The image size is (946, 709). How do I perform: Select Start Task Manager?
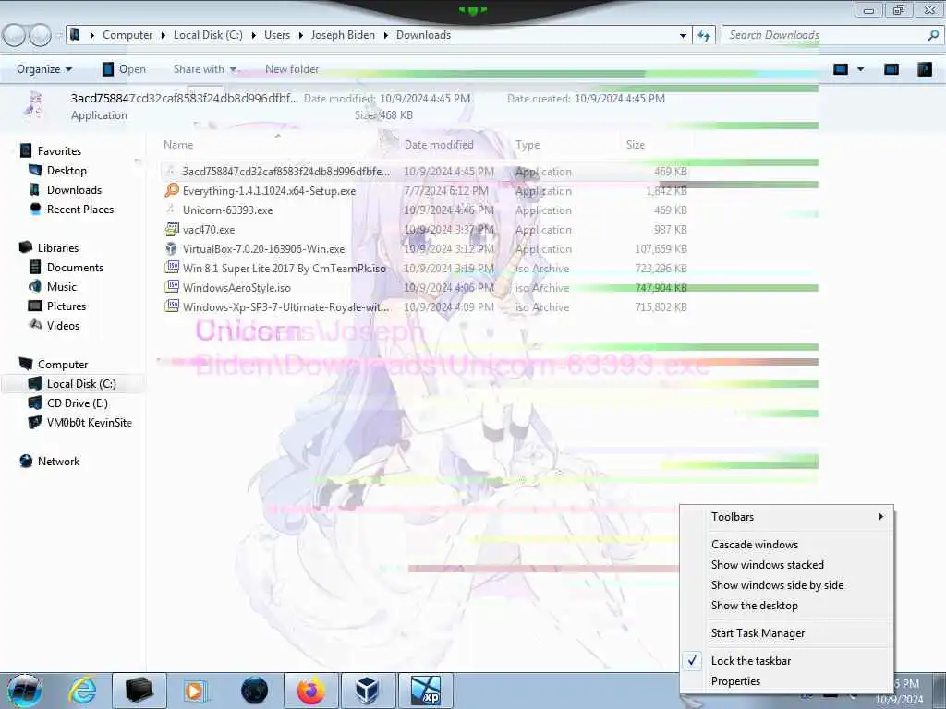758,633
